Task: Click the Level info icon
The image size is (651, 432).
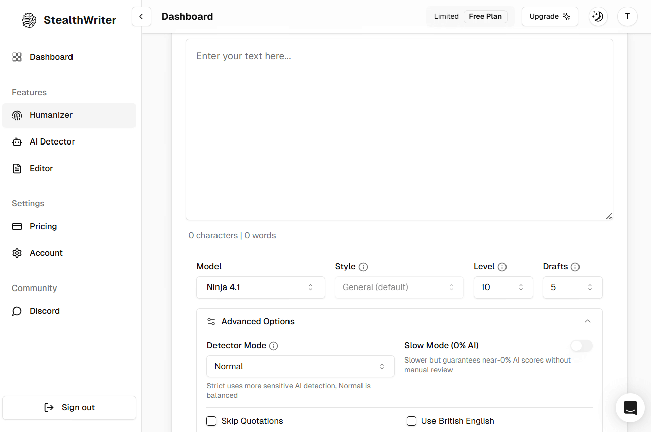Action: click(x=502, y=267)
